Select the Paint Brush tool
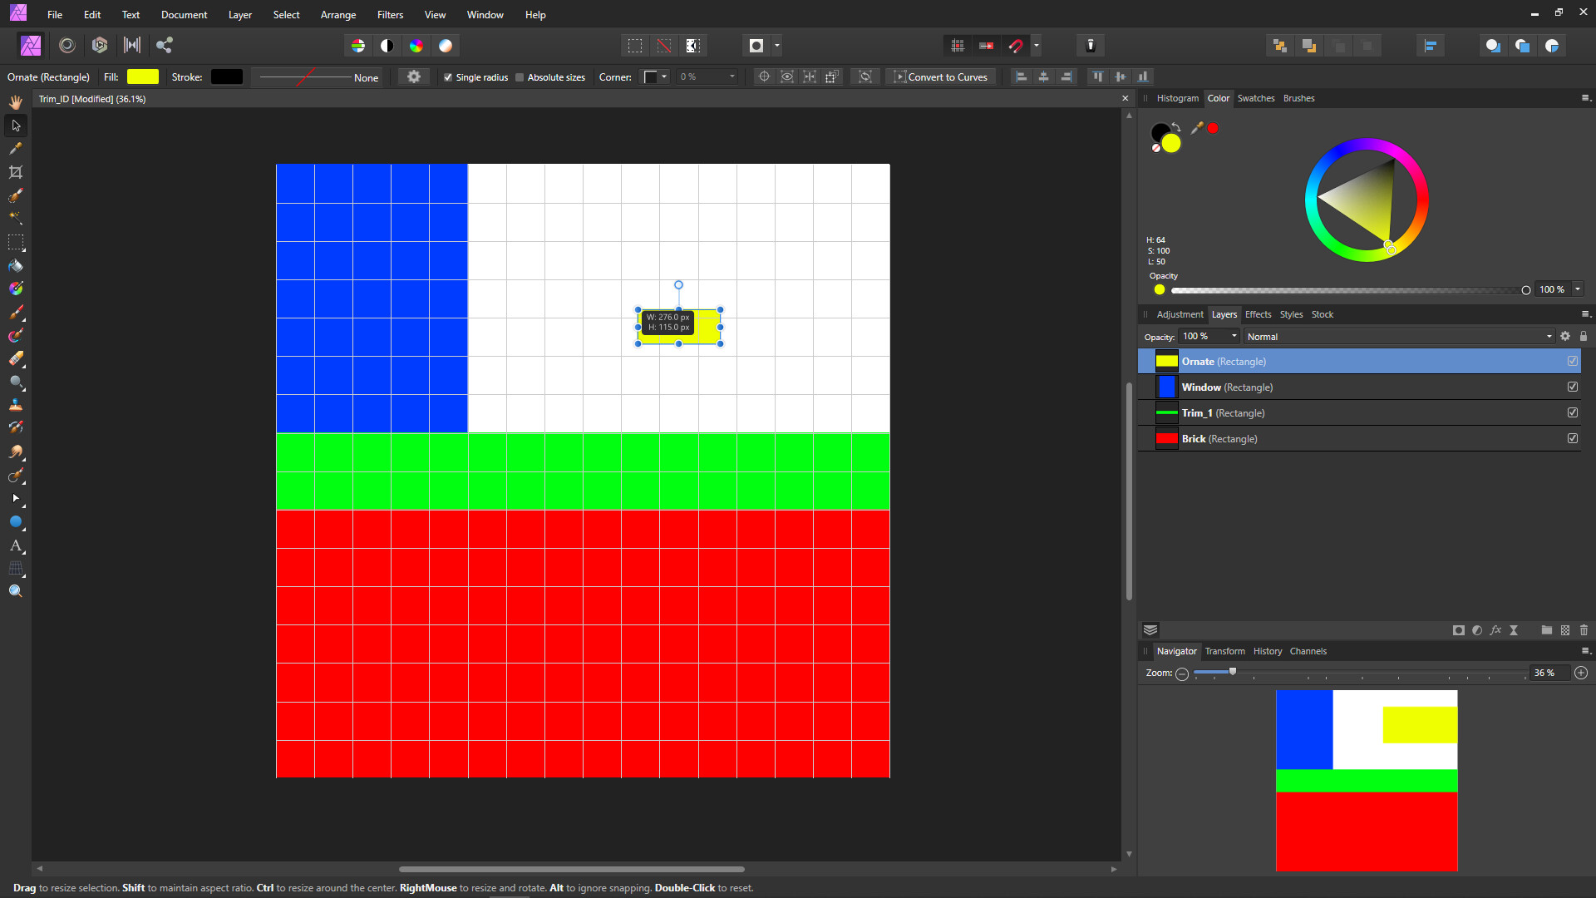Image resolution: width=1596 pixels, height=898 pixels. click(15, 313)
